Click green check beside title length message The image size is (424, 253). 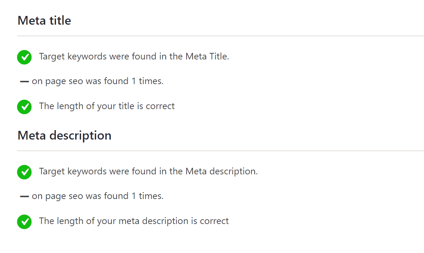(x=24, y=107)
